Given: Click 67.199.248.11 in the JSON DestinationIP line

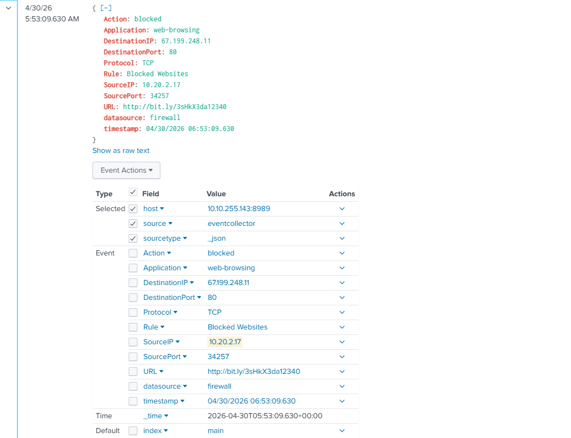Looking at the screenshot, I should 186,41.
